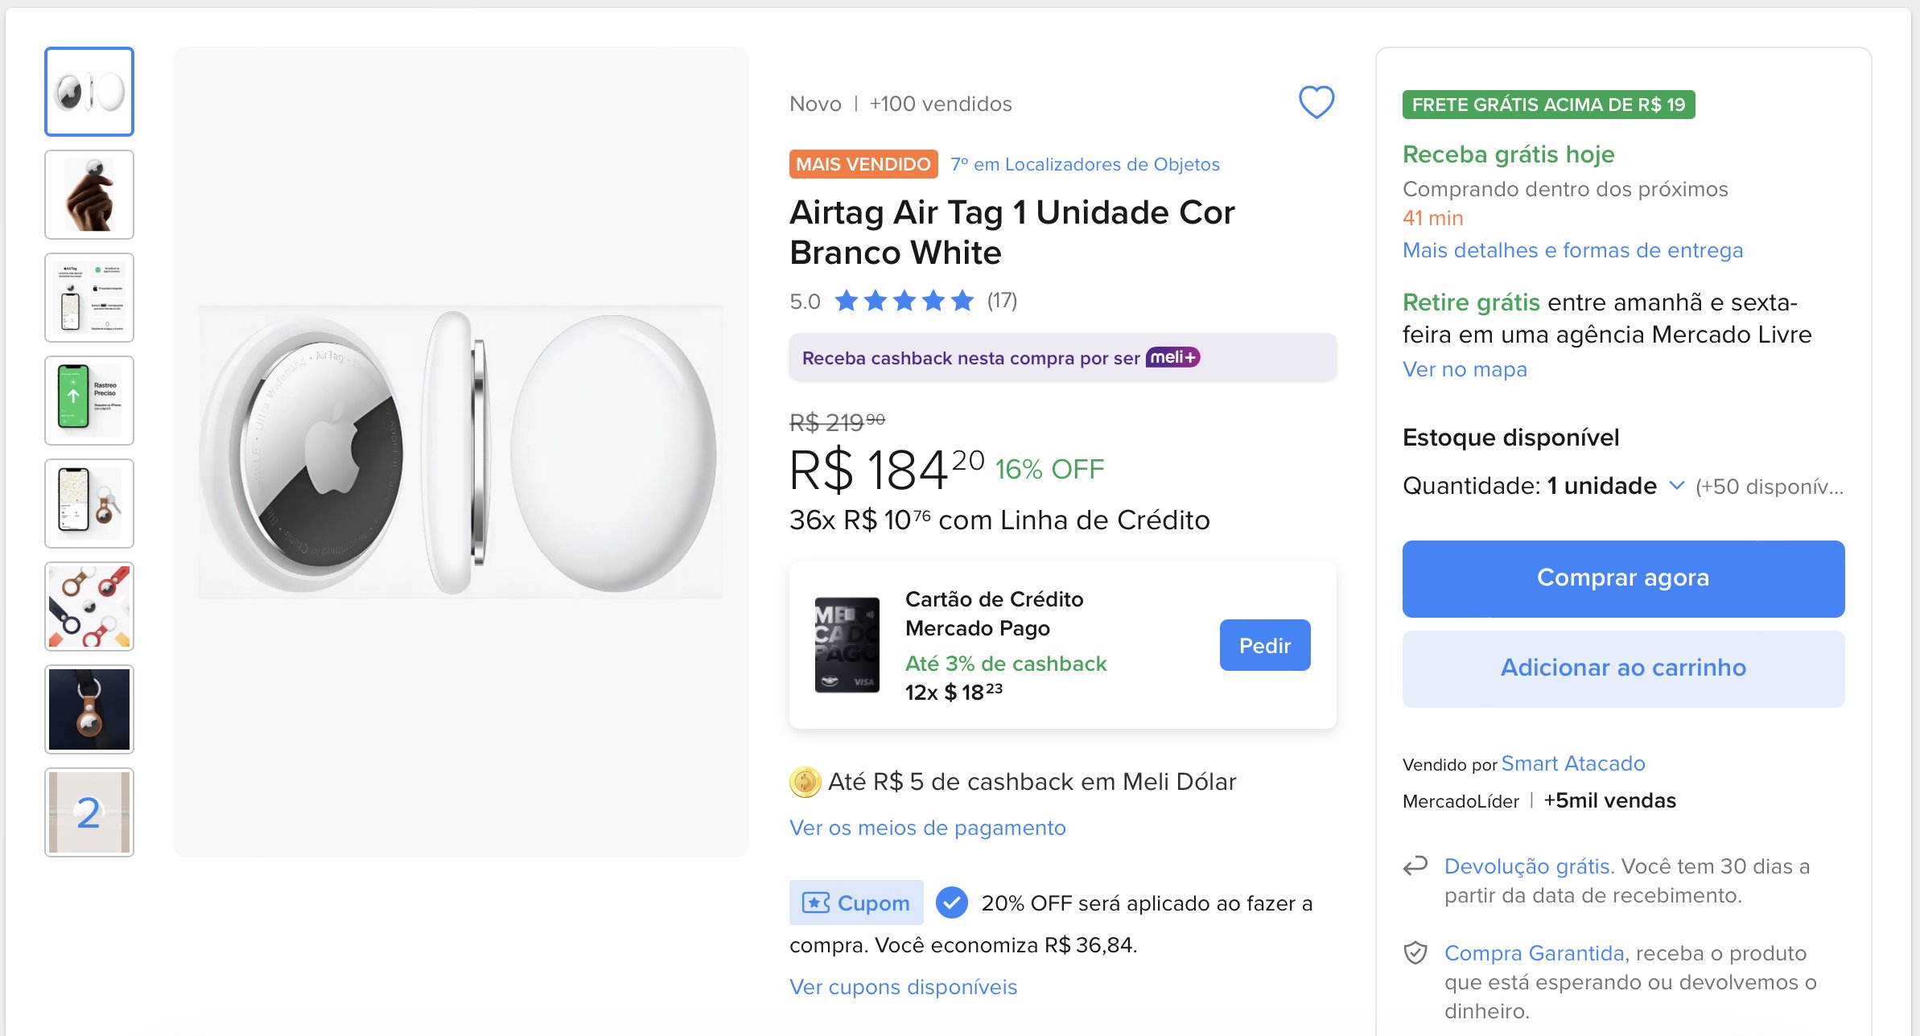Screen dimensions: 1920x1036
Task: Open Mais detalhes e formas de entrega
Action: point(1572,250)
